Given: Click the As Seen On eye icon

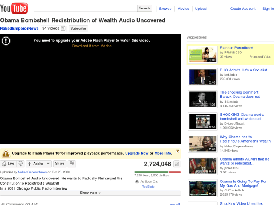Looking at the screenshot, I should 137,182.
